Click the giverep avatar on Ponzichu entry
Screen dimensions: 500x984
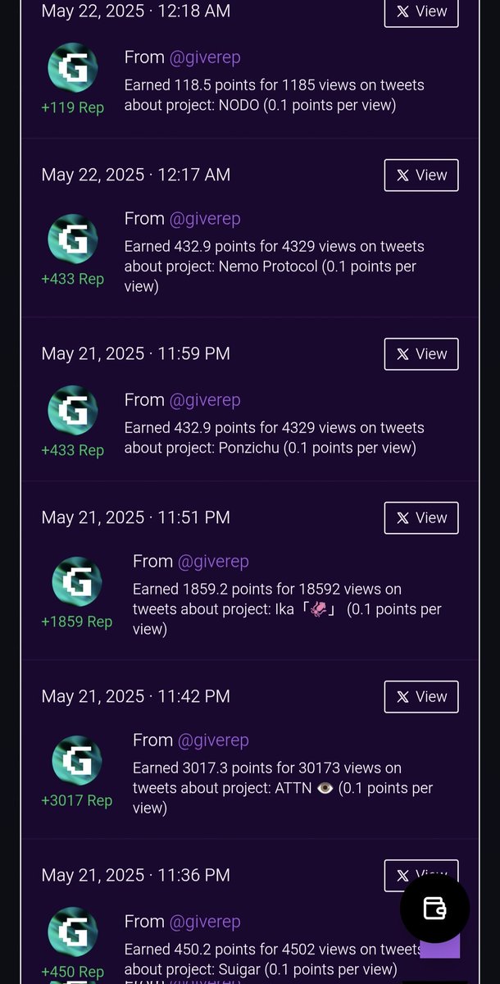click(73, 409)
